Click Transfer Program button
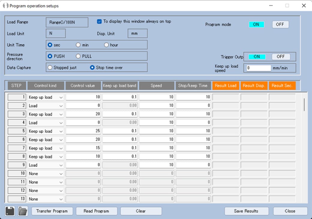This screenshot has width=312, height=219. pos(52,211)
